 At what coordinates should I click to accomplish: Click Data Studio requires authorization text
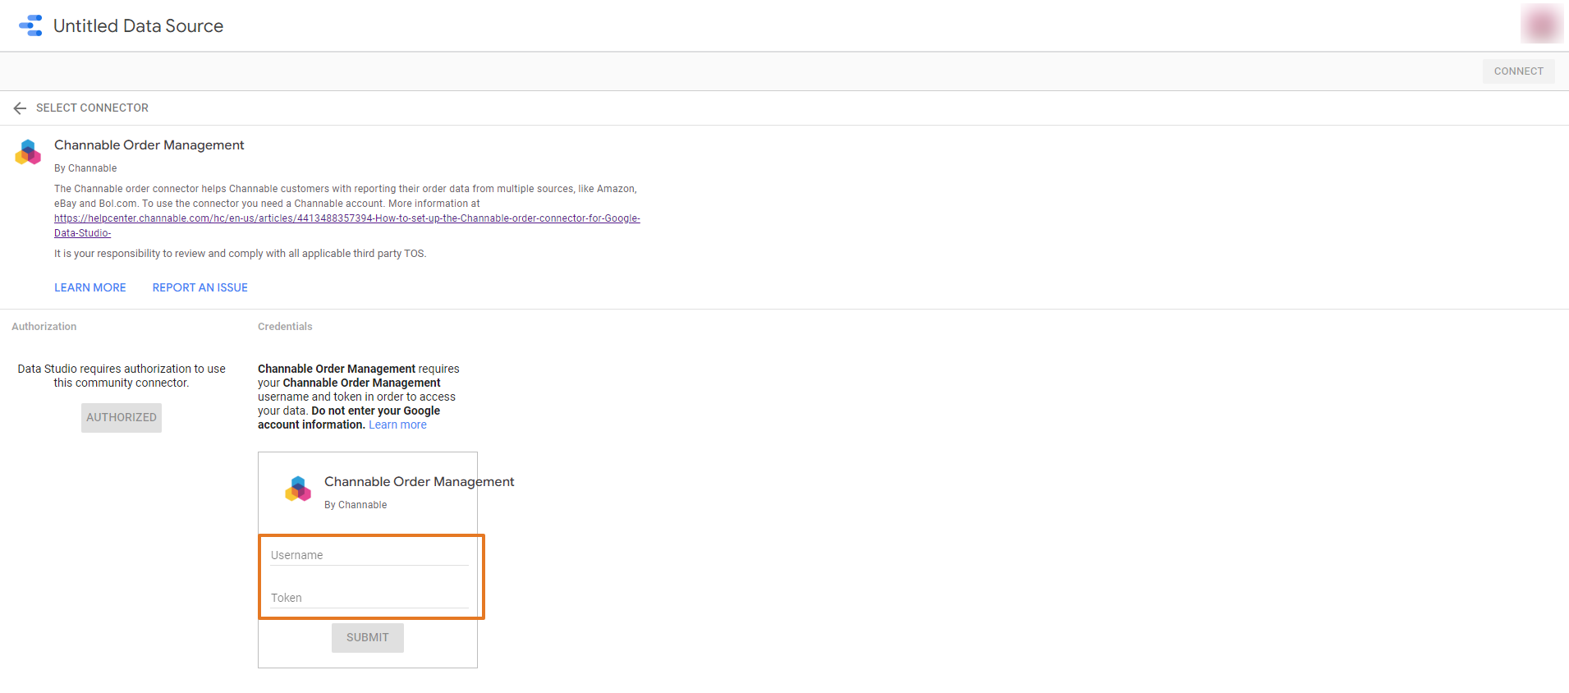point(122,376)
